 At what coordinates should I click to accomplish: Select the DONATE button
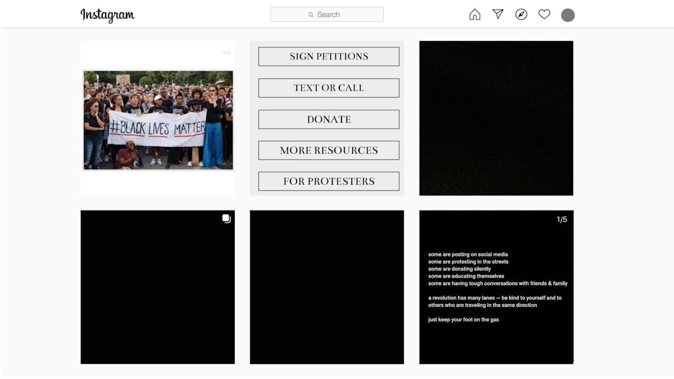(x=329, y=119)
